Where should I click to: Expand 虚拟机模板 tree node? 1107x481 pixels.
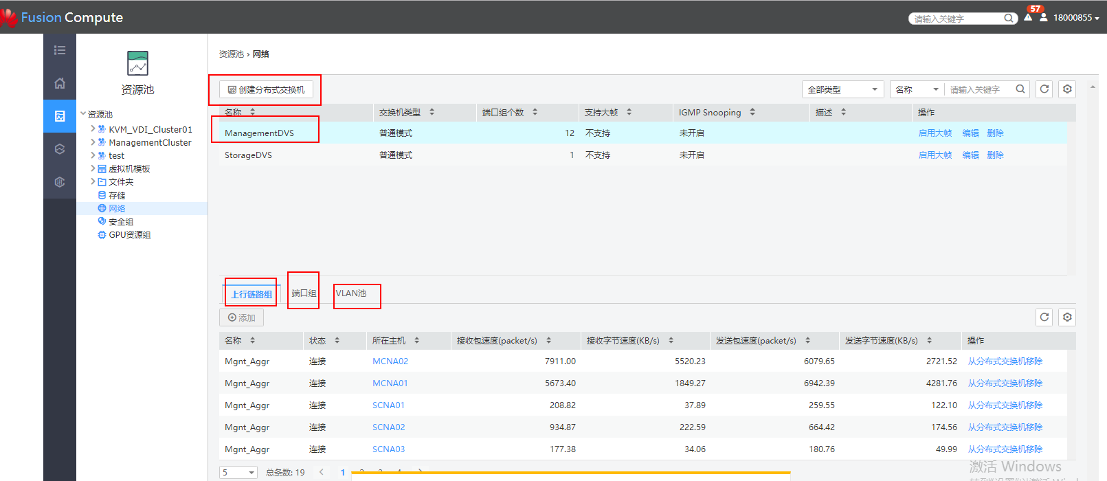point(93,168)
